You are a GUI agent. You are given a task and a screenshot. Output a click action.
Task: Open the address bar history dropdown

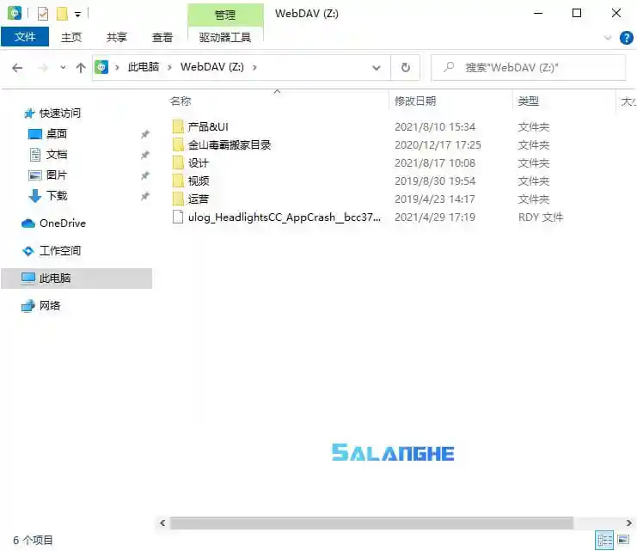pyautogui.click(x=377, y=68)
